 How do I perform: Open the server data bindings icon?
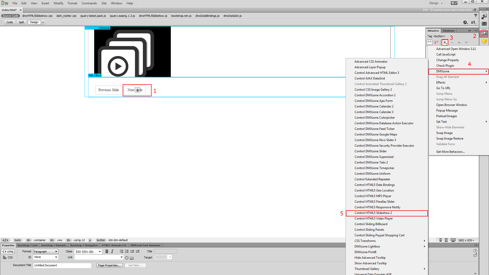click(x=484, y=24)
